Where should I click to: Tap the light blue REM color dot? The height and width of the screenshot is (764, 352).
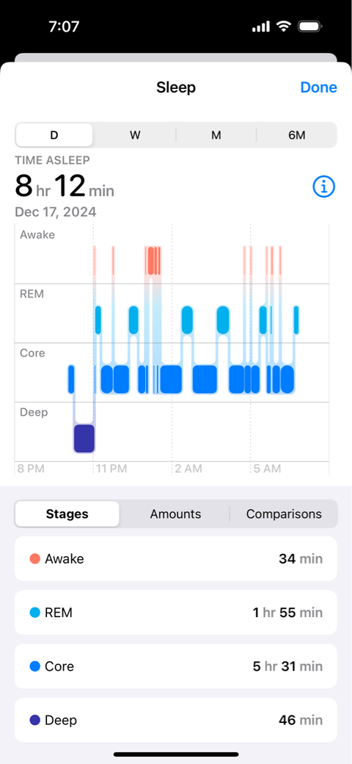point(34,613)
